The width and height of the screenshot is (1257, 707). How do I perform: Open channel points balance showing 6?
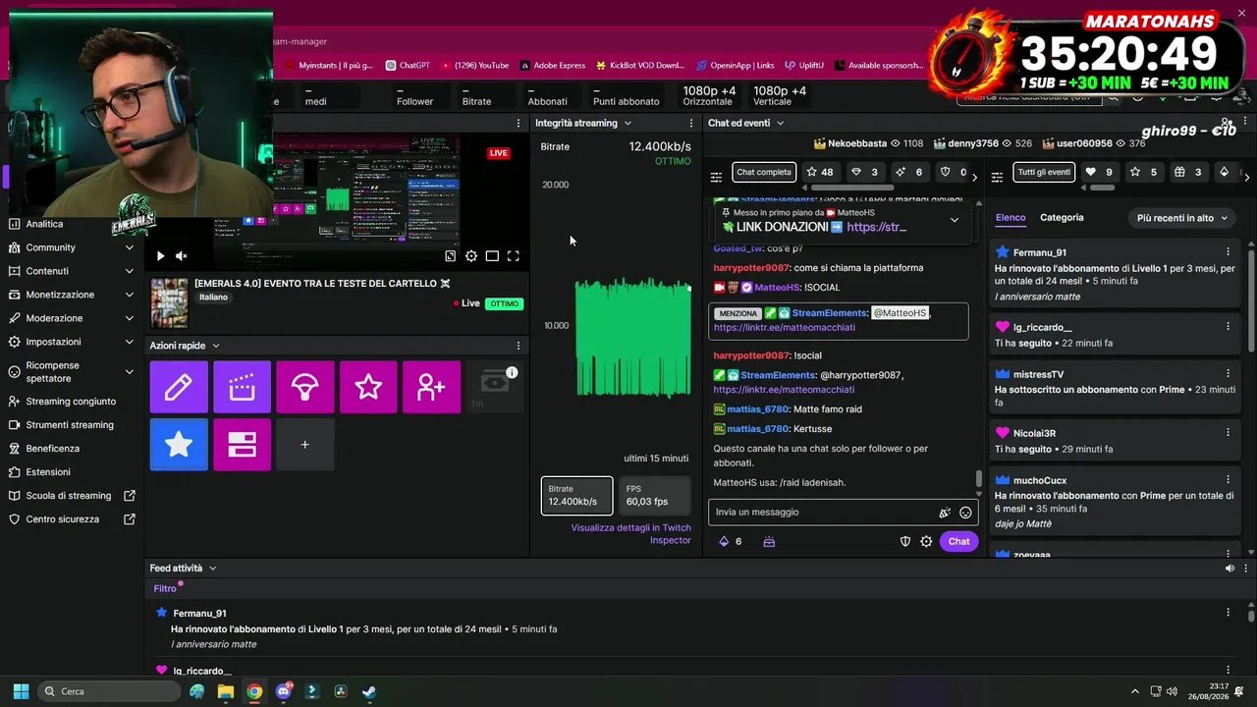(x=731, y=541)
